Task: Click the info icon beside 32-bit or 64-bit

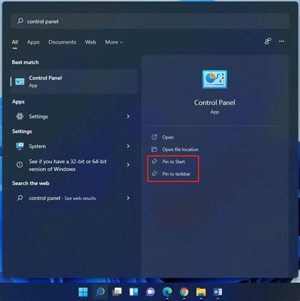Action: [20, 164]
